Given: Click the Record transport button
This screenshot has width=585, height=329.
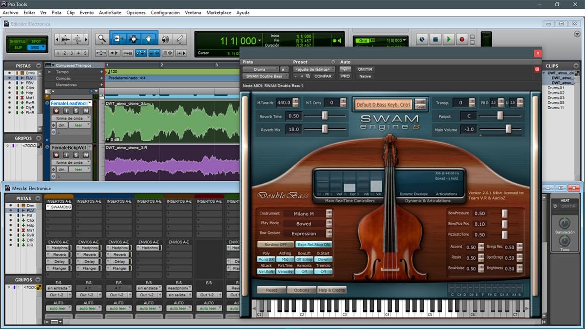Looking at the screenshot, I should point(462,39).
